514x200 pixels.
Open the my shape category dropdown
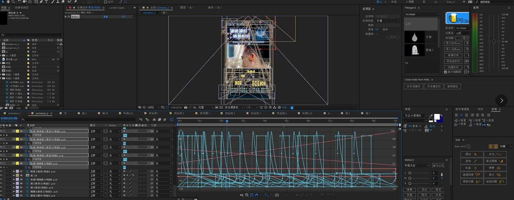[x=422, y=14]
